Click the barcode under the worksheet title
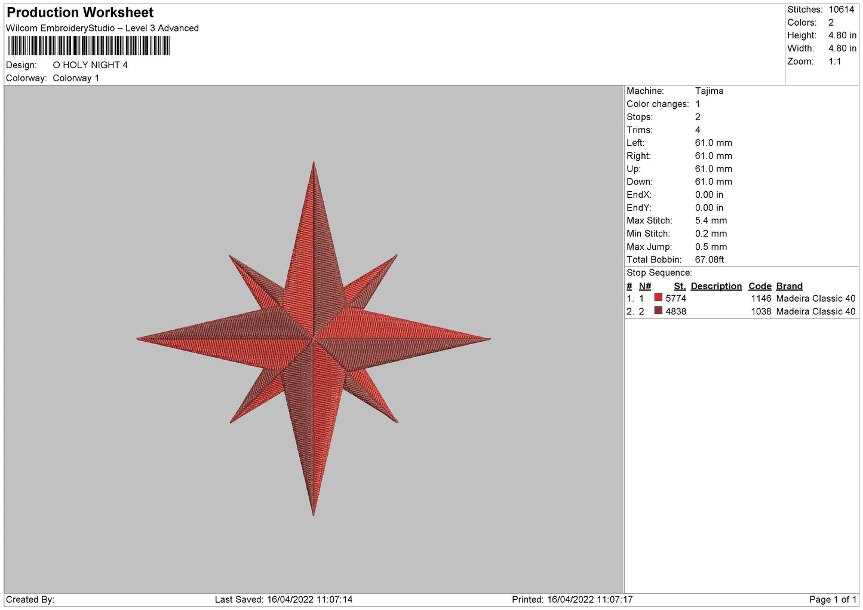 click(x=89, y=46)
